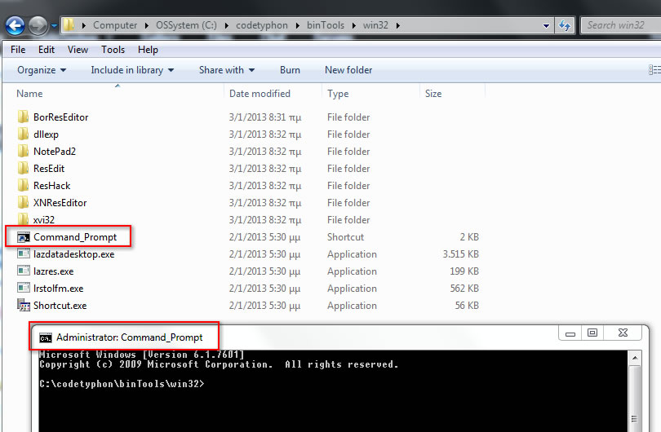
Task: Click the BorResEditor folder name
Action: [x=60, y=117]
